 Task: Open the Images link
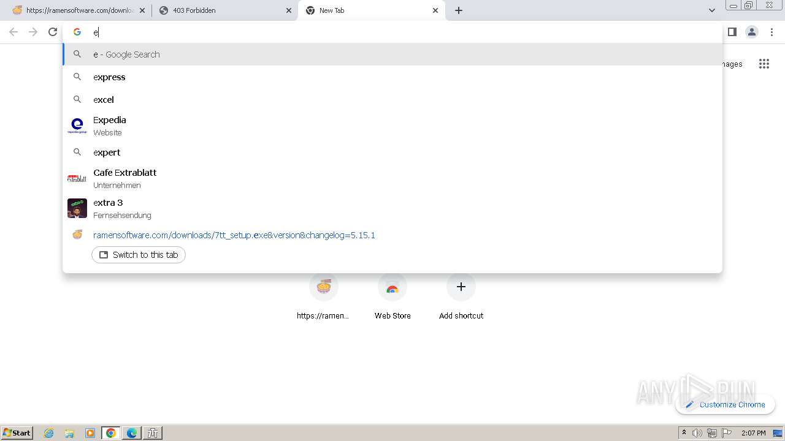pos(732,64)
